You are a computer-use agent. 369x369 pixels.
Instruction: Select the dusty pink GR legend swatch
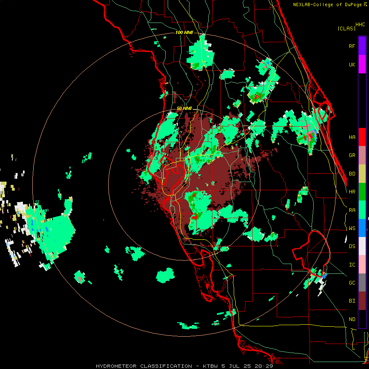click(x=362, y=155)
